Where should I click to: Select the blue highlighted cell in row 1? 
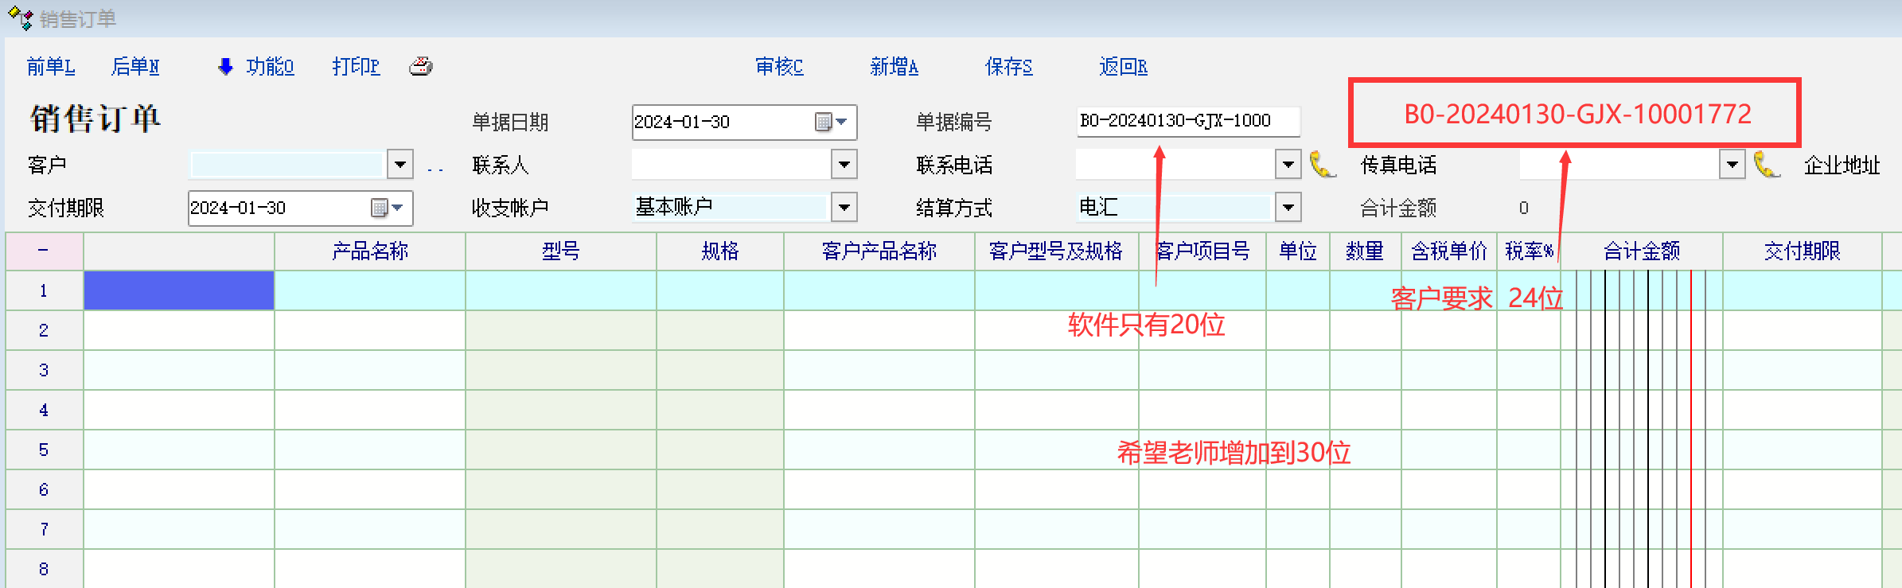pyautogui.click(x=179, y=290)
